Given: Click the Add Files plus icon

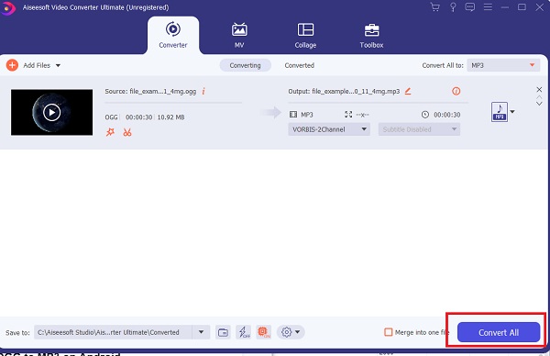Looking at the screenshot, I should click(x=12, y=65).
